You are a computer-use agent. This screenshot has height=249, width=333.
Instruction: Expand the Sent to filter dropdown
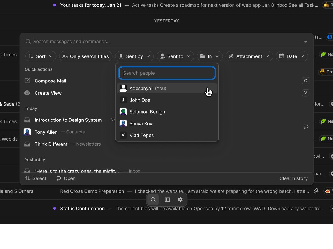tap(175, 56)
